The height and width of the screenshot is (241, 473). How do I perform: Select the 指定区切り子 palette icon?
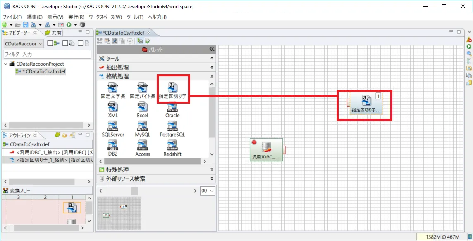click(173, 90)
